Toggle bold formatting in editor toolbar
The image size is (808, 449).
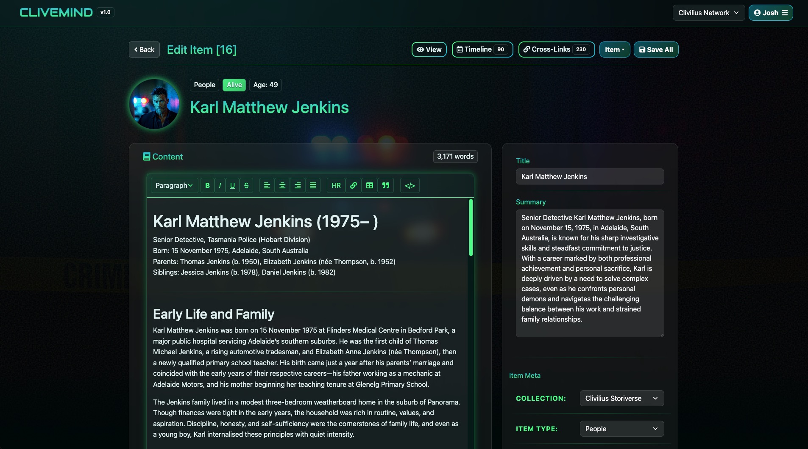click(x=207, y=185)
